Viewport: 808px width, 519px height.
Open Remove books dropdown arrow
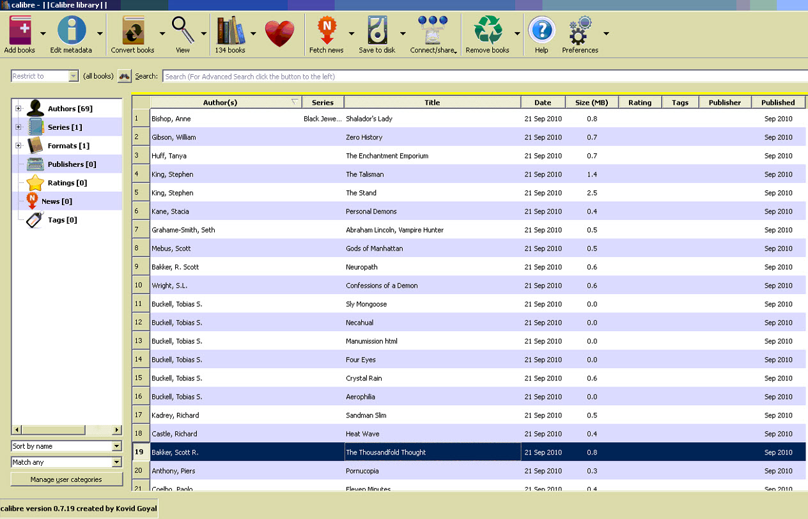click(517, 33)
